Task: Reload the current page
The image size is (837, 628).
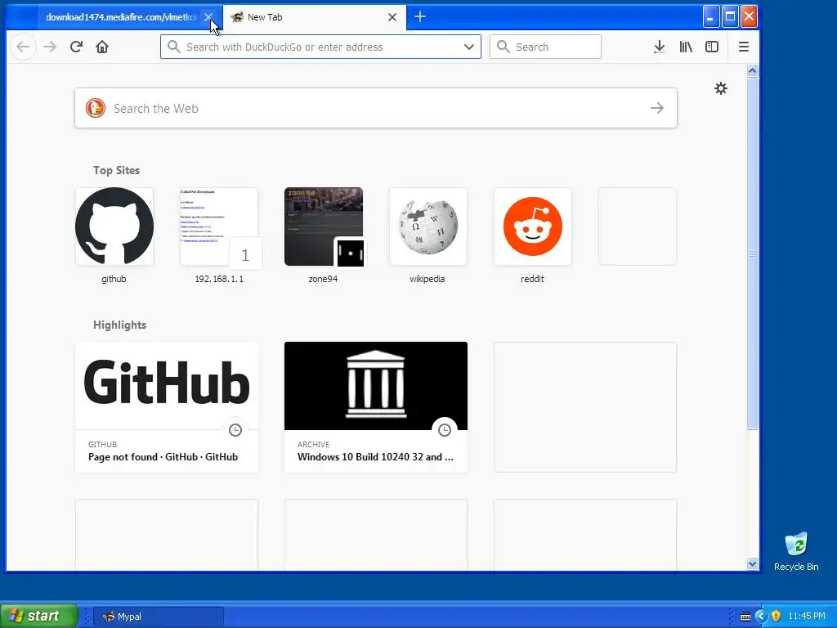Action: 76,47
